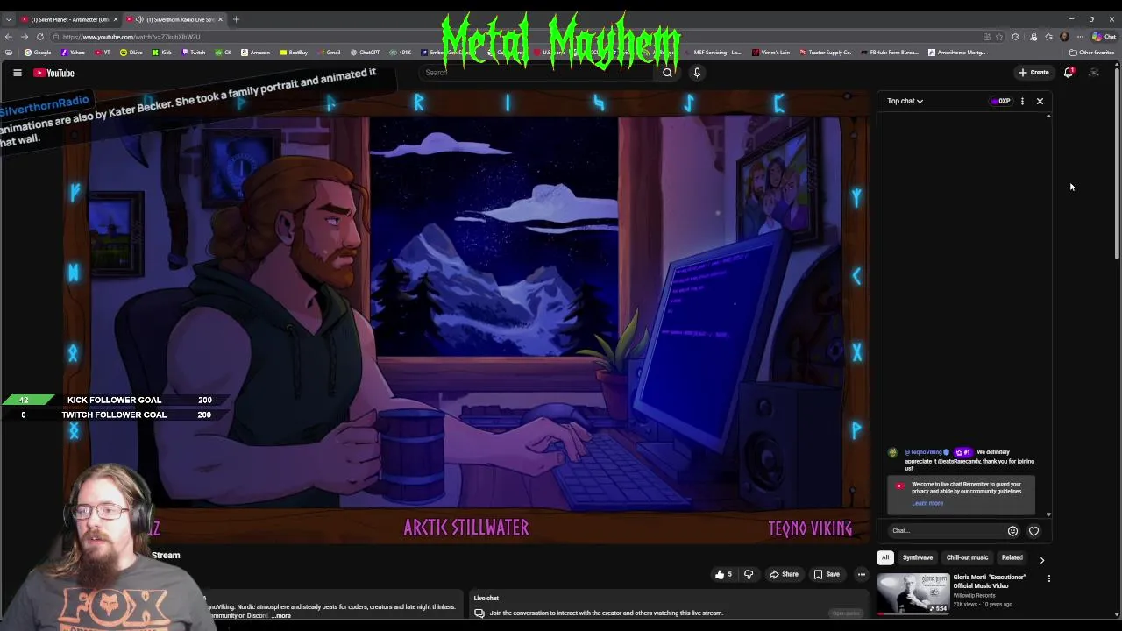Screen dimensions: 1122x631
Task: Expand the Top chat dropdown
Action: (x=905, y=101)
